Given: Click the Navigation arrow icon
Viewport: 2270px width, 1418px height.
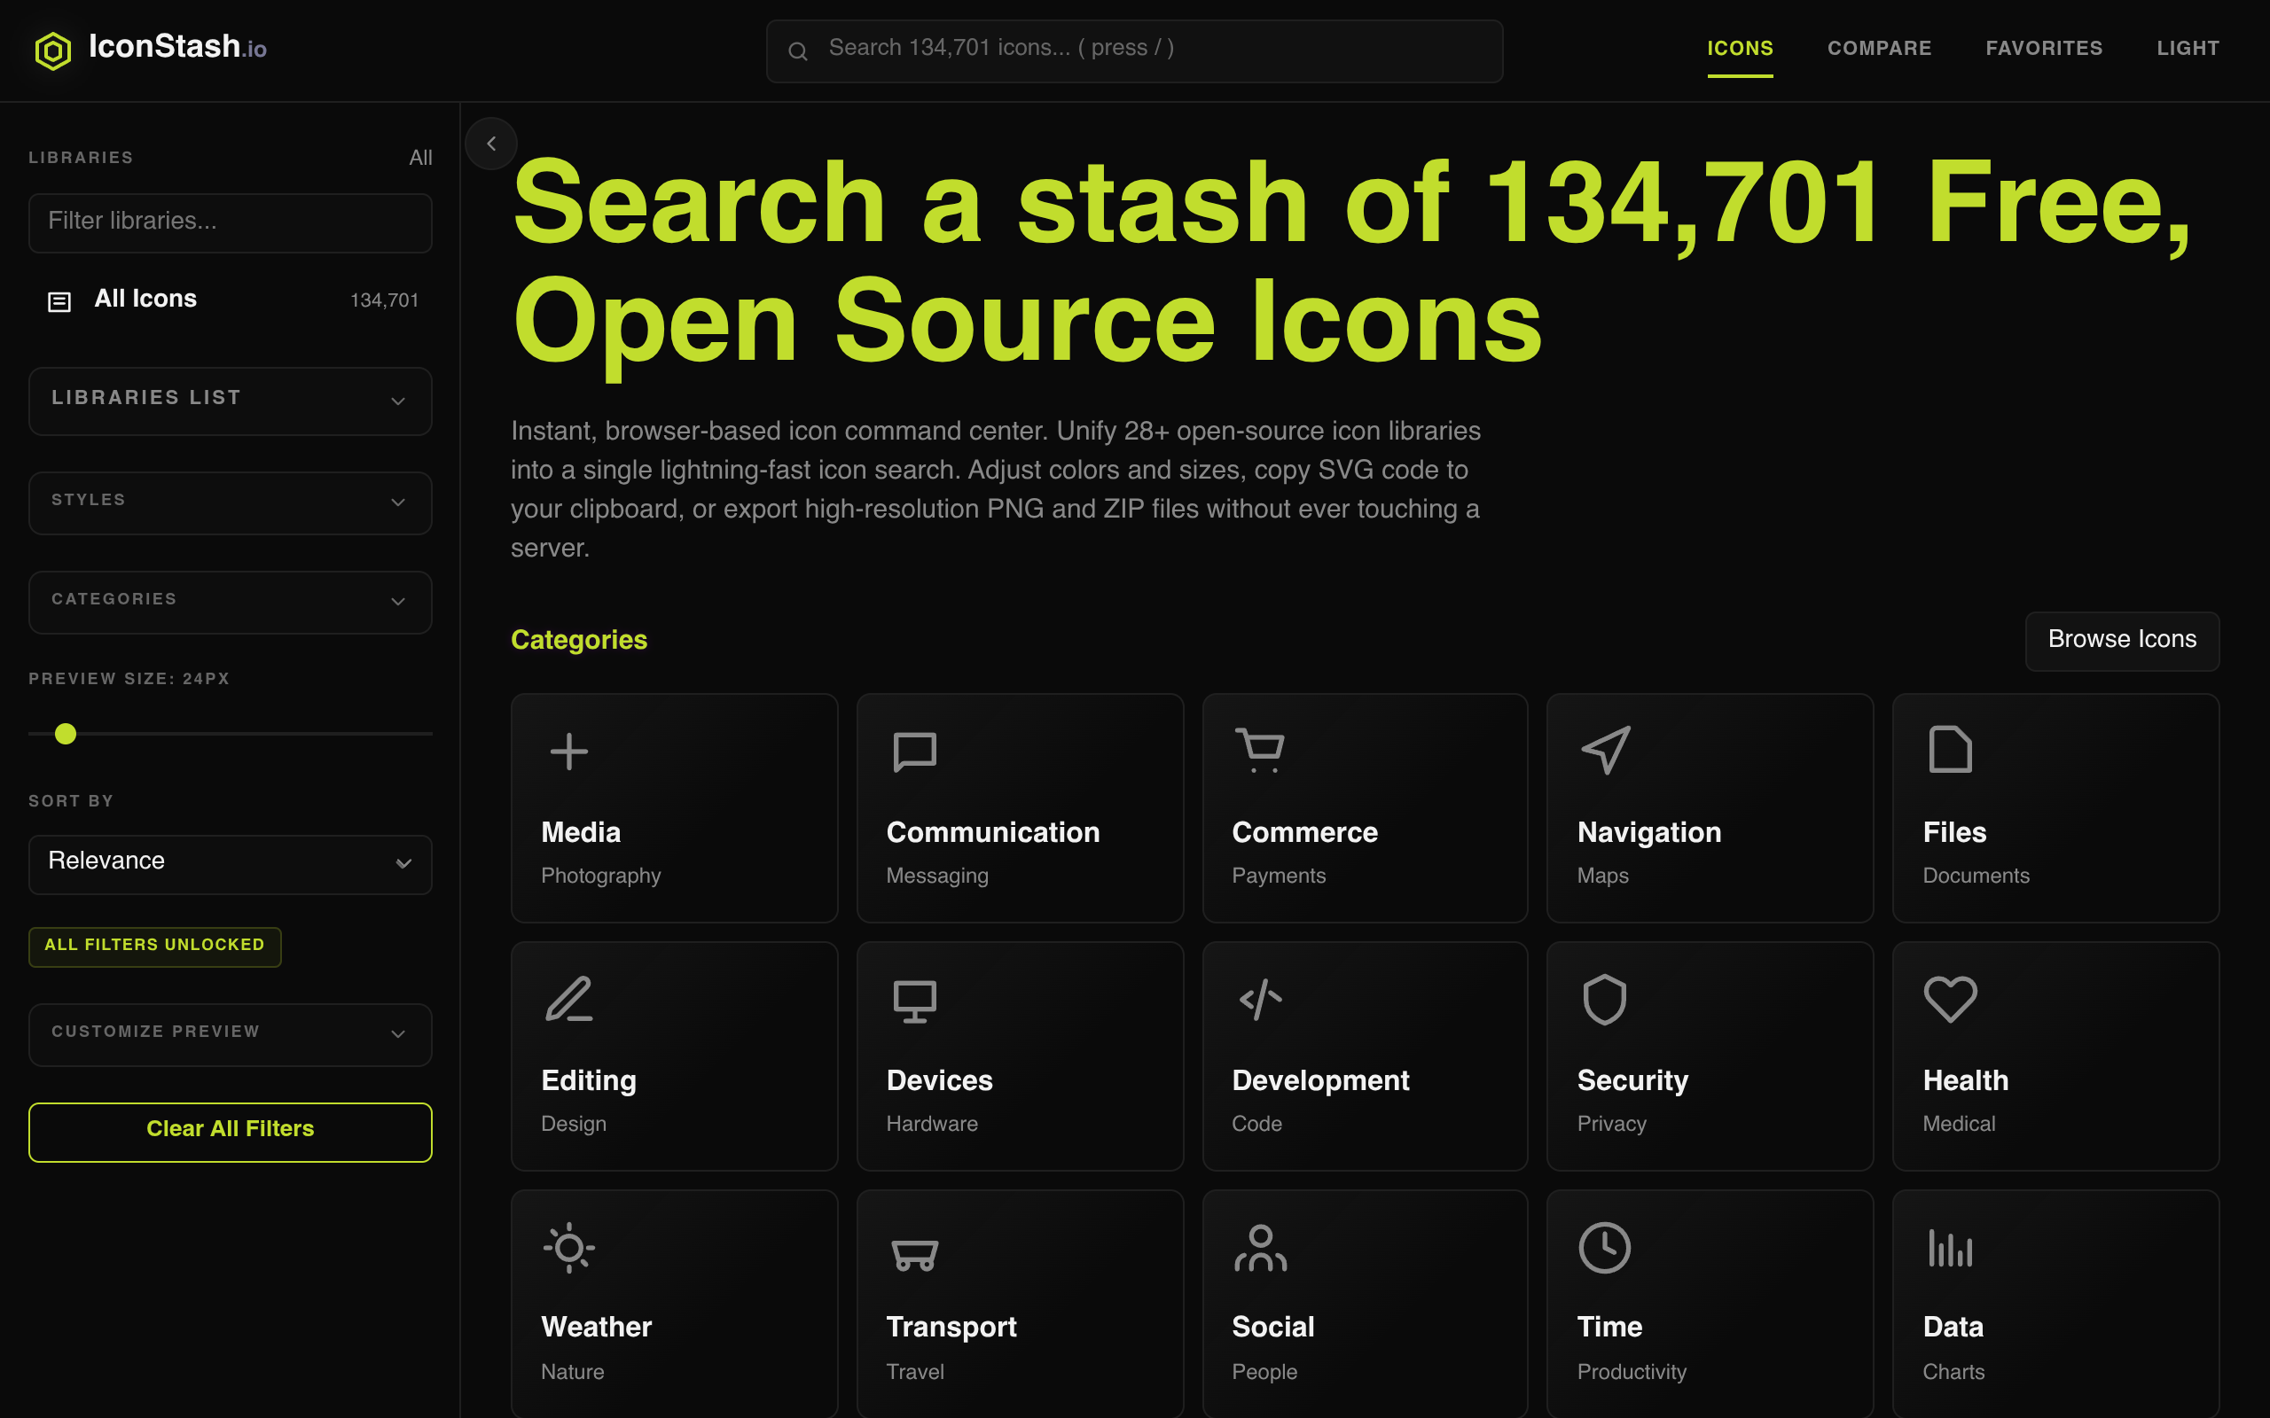Looking at the screenshot, I should (1605, 751).
